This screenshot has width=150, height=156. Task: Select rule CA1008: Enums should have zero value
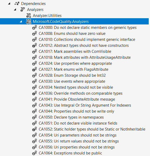pyautogui.click(x=72, y=34)
